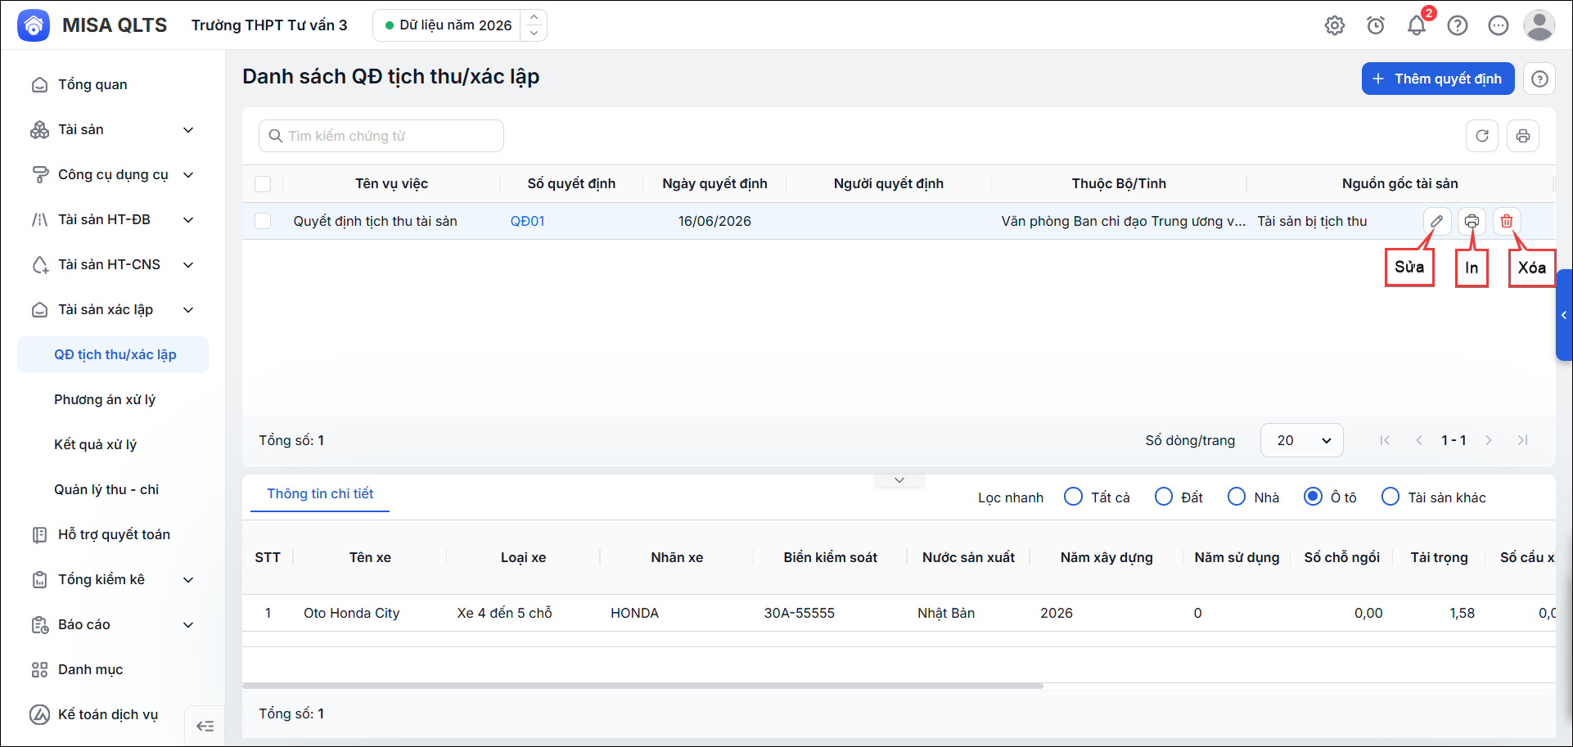Go to the first page of results

[1385, 440]
